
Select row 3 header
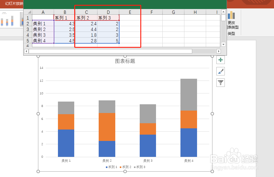point(28,29)
